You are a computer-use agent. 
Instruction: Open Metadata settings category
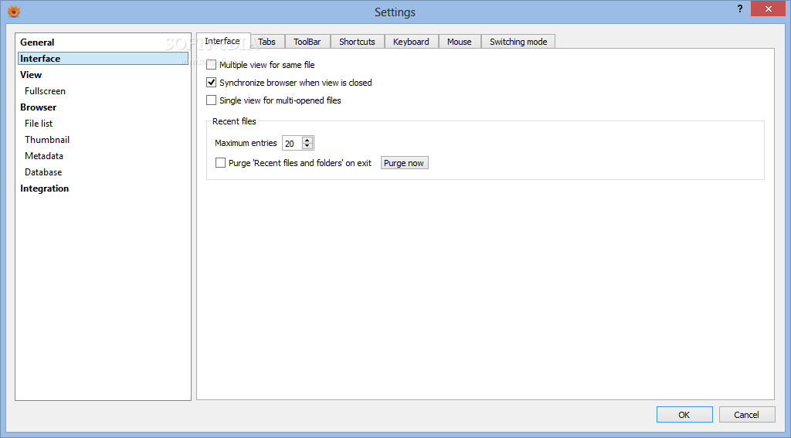click(103, 156)
